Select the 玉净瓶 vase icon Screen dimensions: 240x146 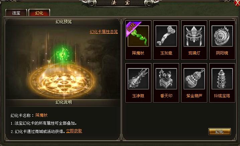[138, 79]
